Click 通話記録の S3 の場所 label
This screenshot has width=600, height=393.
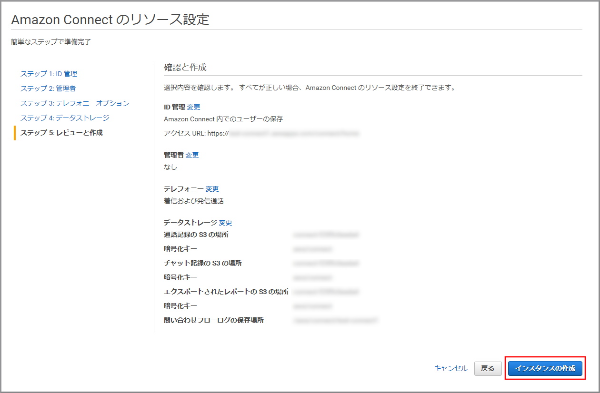coord(196,235)
